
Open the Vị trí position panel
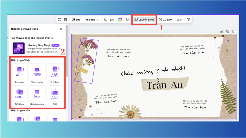point(180,20)
